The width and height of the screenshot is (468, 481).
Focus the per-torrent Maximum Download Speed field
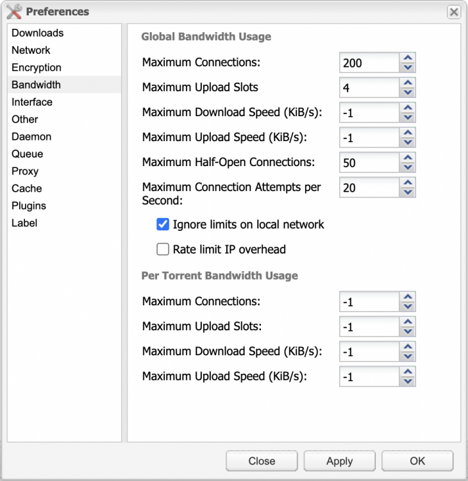[x=369, y=351]
